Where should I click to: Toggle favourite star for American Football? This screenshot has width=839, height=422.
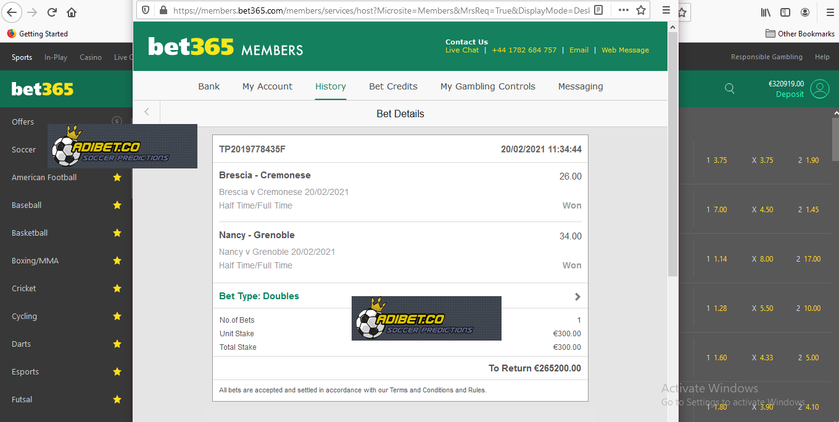[117, 177]
